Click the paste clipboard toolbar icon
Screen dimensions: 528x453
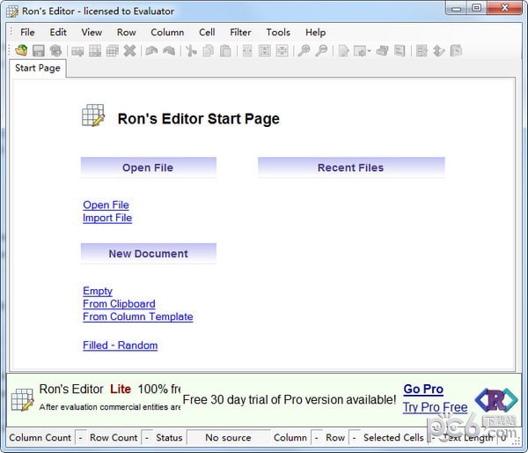(x=225, y=51)
